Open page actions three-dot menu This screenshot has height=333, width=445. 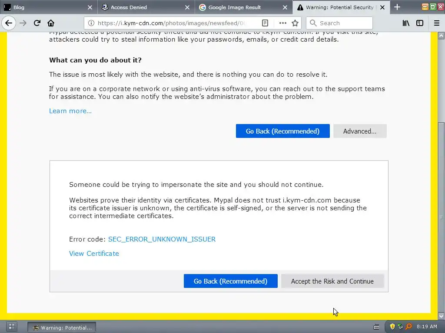[x=282, y=23]
